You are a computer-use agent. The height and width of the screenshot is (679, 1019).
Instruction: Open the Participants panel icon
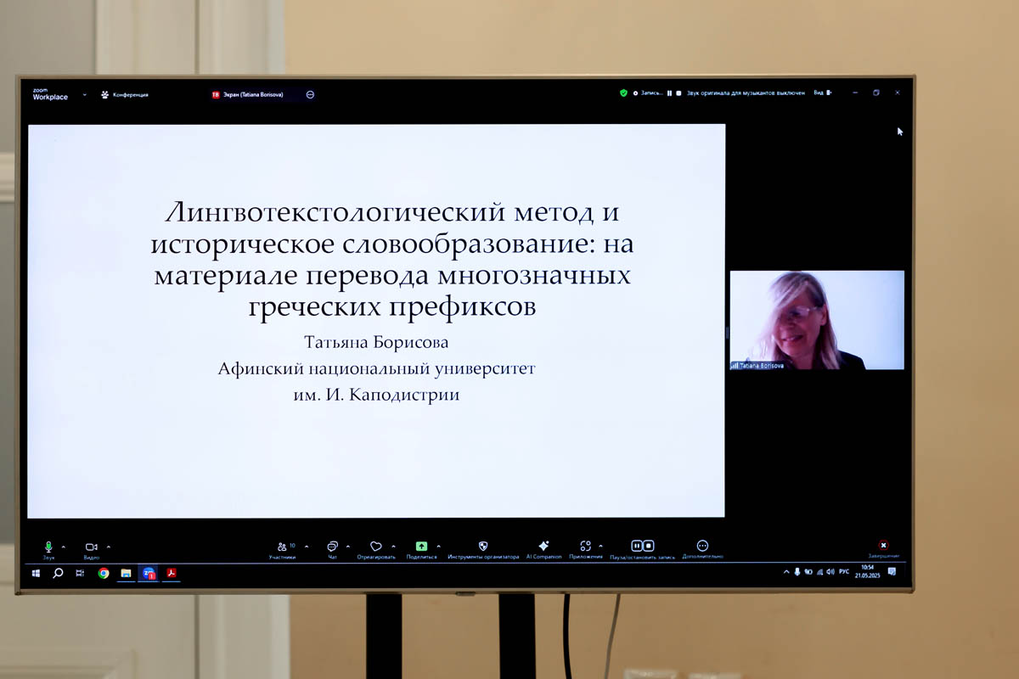282,547
